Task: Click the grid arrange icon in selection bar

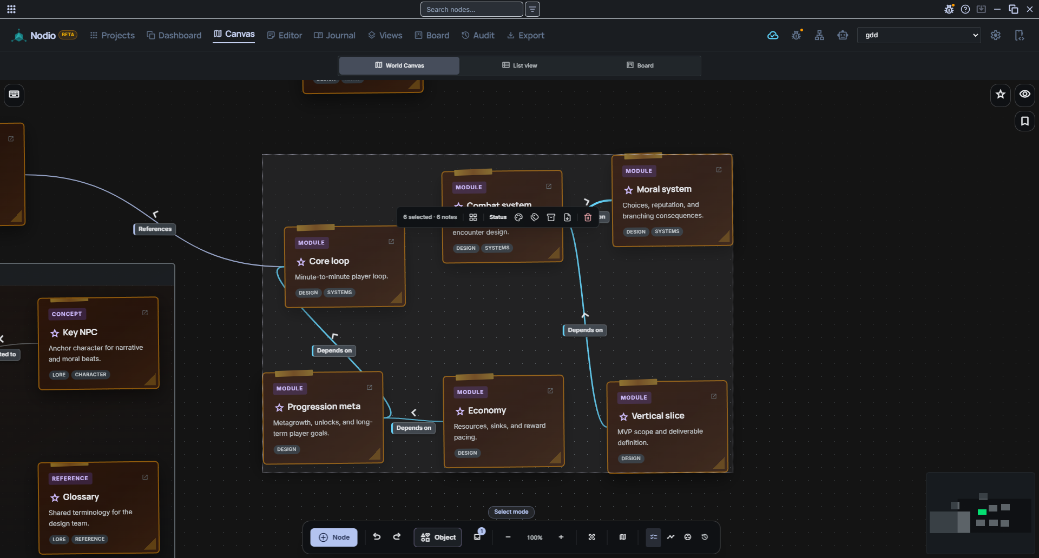Action: pyautogui.click(x=473, y=217)
